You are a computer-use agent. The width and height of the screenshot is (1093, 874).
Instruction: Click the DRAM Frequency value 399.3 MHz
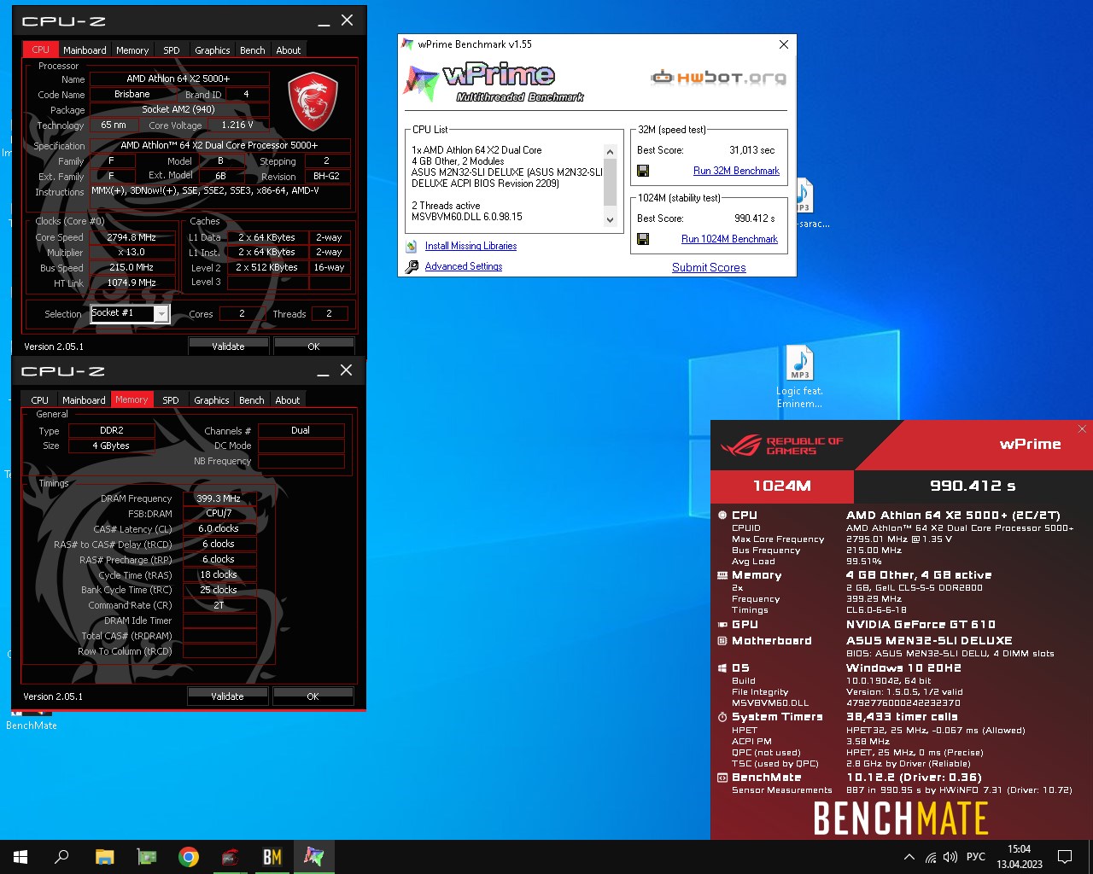(x=219, y=498)
